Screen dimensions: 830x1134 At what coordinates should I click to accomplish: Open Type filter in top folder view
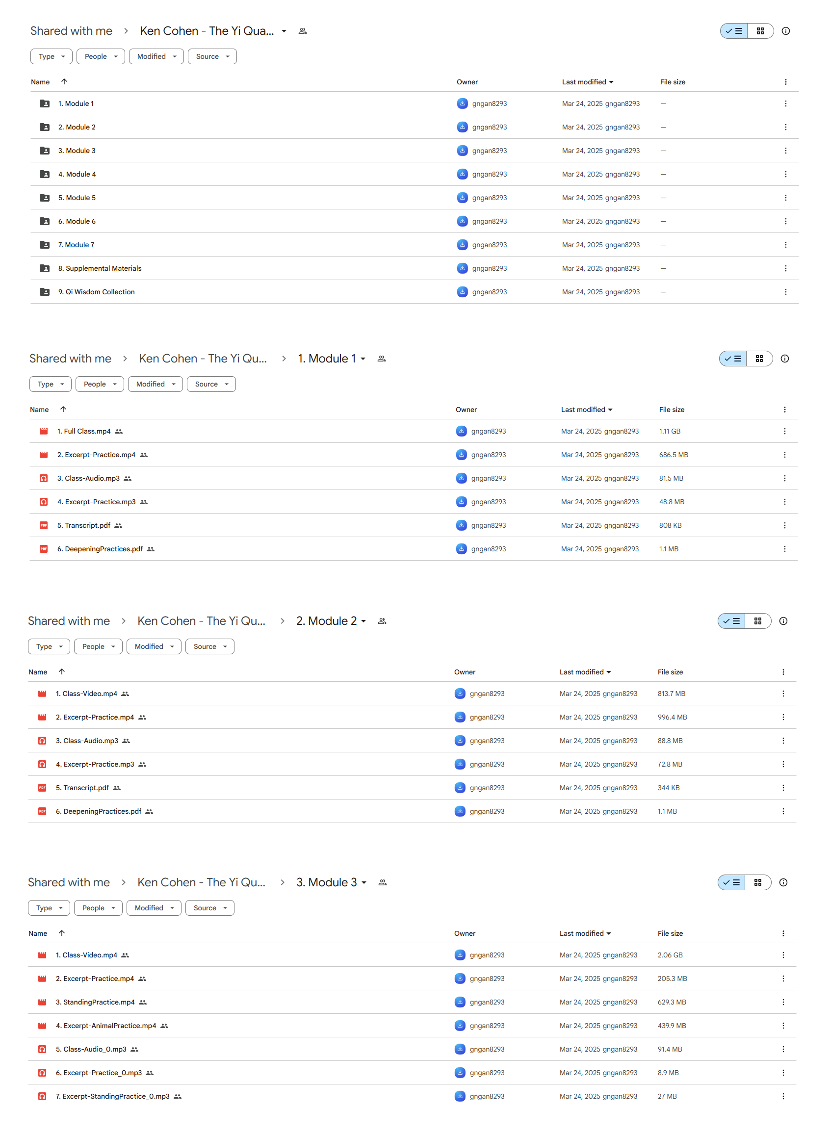tap(52, 56)
